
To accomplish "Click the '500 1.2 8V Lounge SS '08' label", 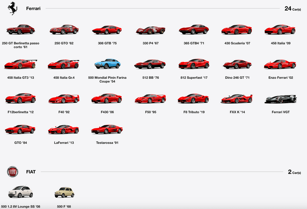I will click(21, 206).
